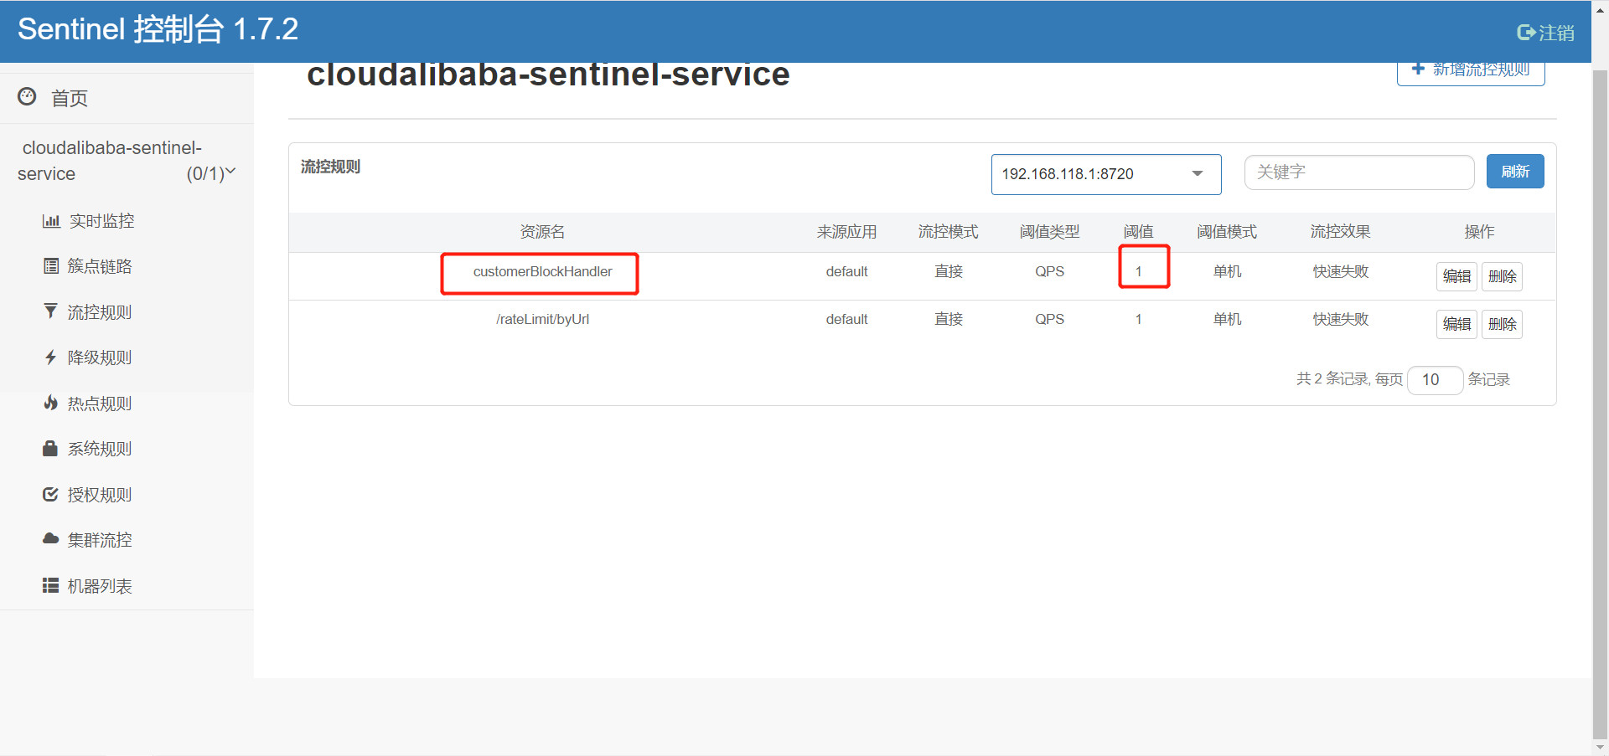1609x756 pixels.
Task: Click the list icon for 机器列表
Action: pos(51,585)
